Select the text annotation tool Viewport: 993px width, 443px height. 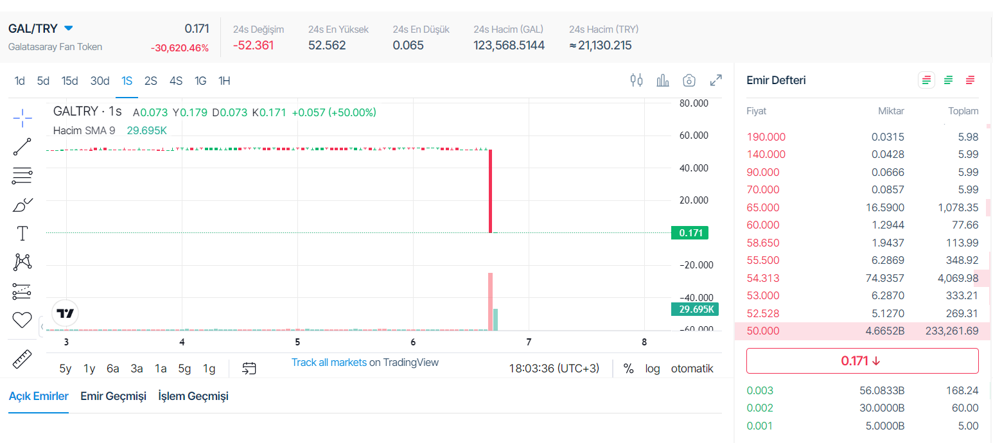coord(22,233)
